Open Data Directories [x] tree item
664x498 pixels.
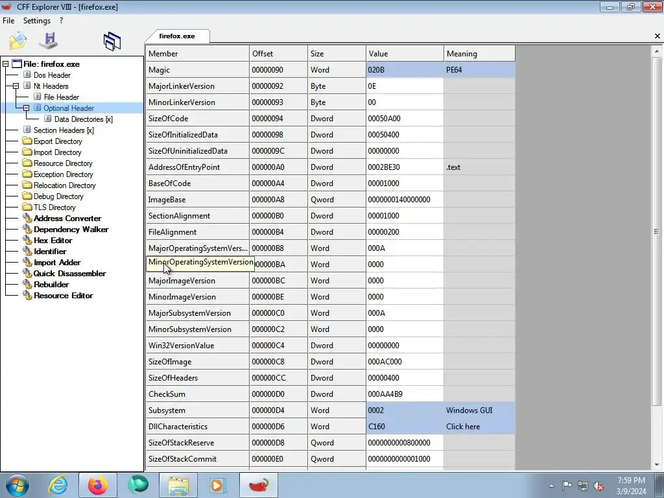click(x=84, y=119)
